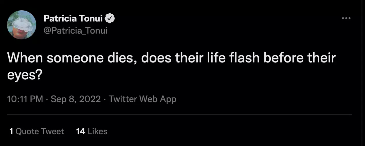Image resolution: width=365 pixels, height=146 pixels.
Task: Click the display name Patricia Tonui
Action: pyautogui.click(x=73, y=18)
